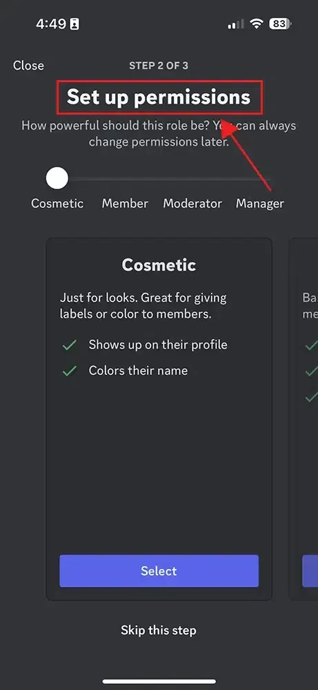The width and height of the screenshot is (318, 690).
Task: Tap the battery indicator showing 83
Action: (x=281, y=23)
